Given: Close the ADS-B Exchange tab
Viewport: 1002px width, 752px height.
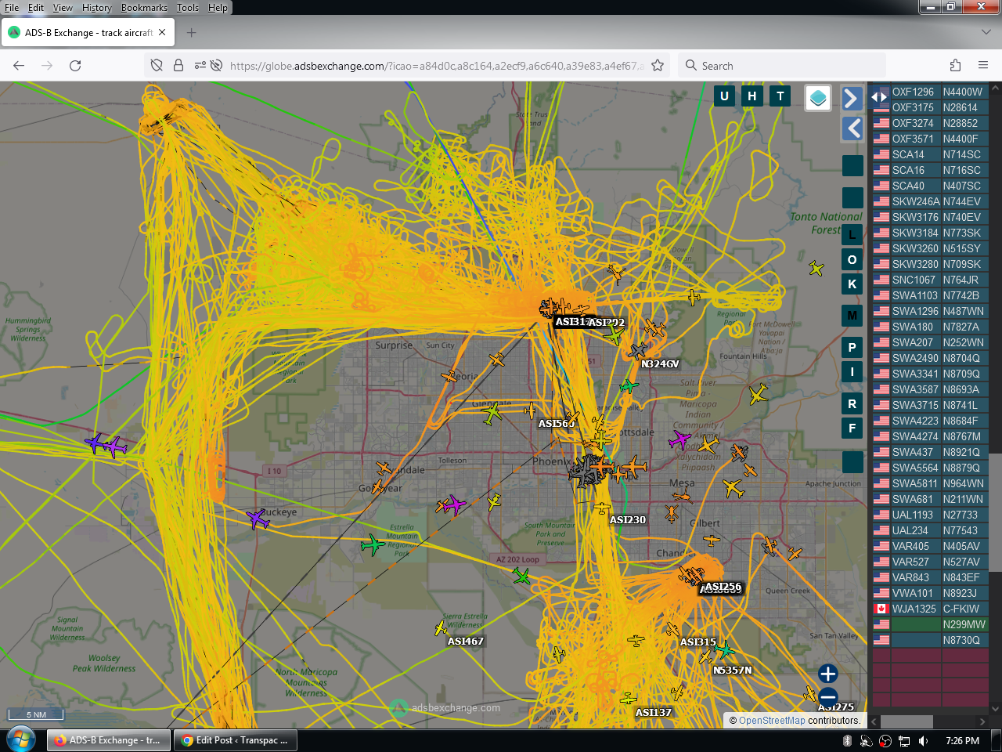Looking at the screenshot, I should tap(162, 33).
